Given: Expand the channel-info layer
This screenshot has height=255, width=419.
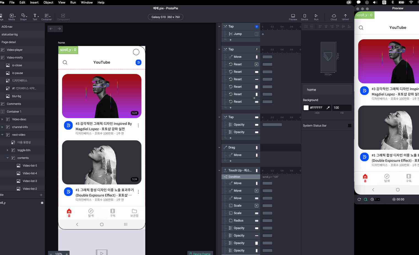Looking at the screenshot, I should (2, 127).
